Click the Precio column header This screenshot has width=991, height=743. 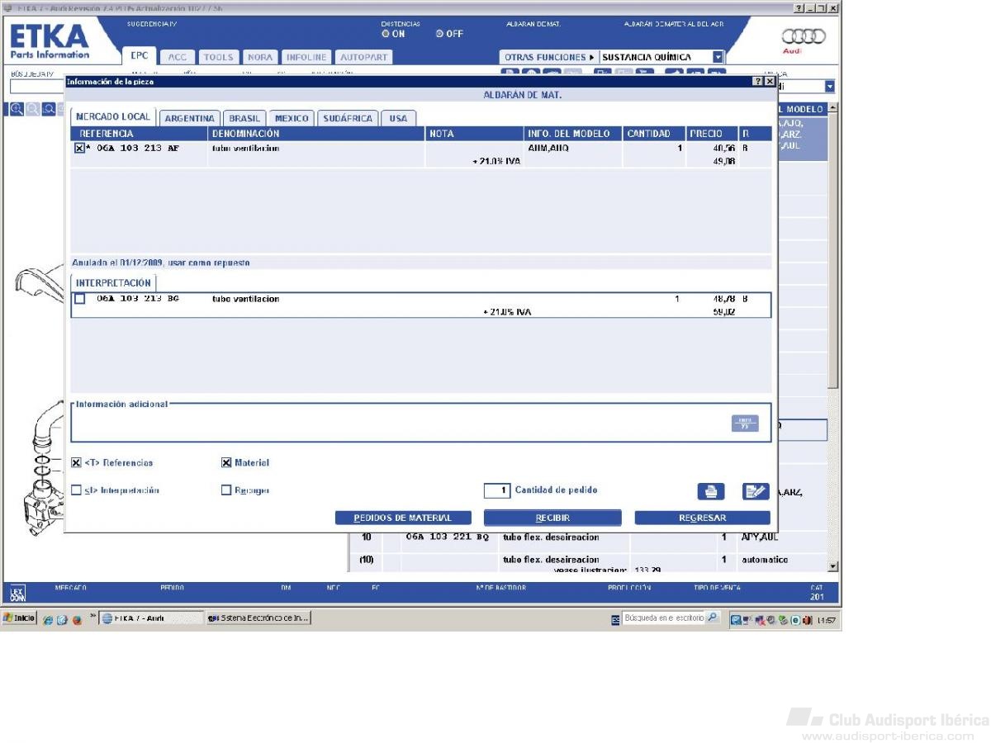(x=711, y=134)
